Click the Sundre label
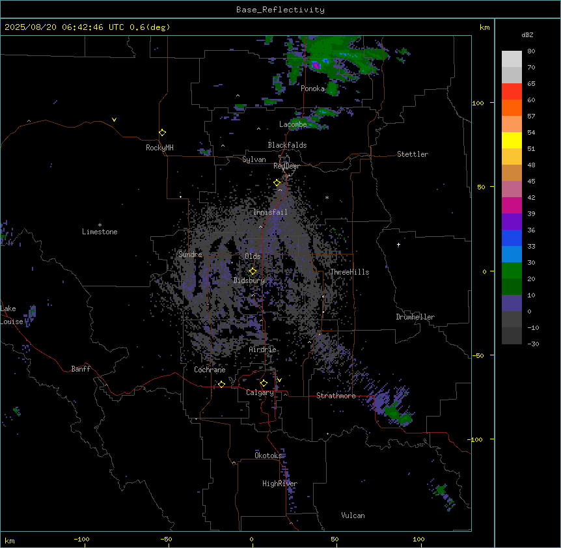Image resolution: width=561 pixels, height=548 pixels. point(190,254)
